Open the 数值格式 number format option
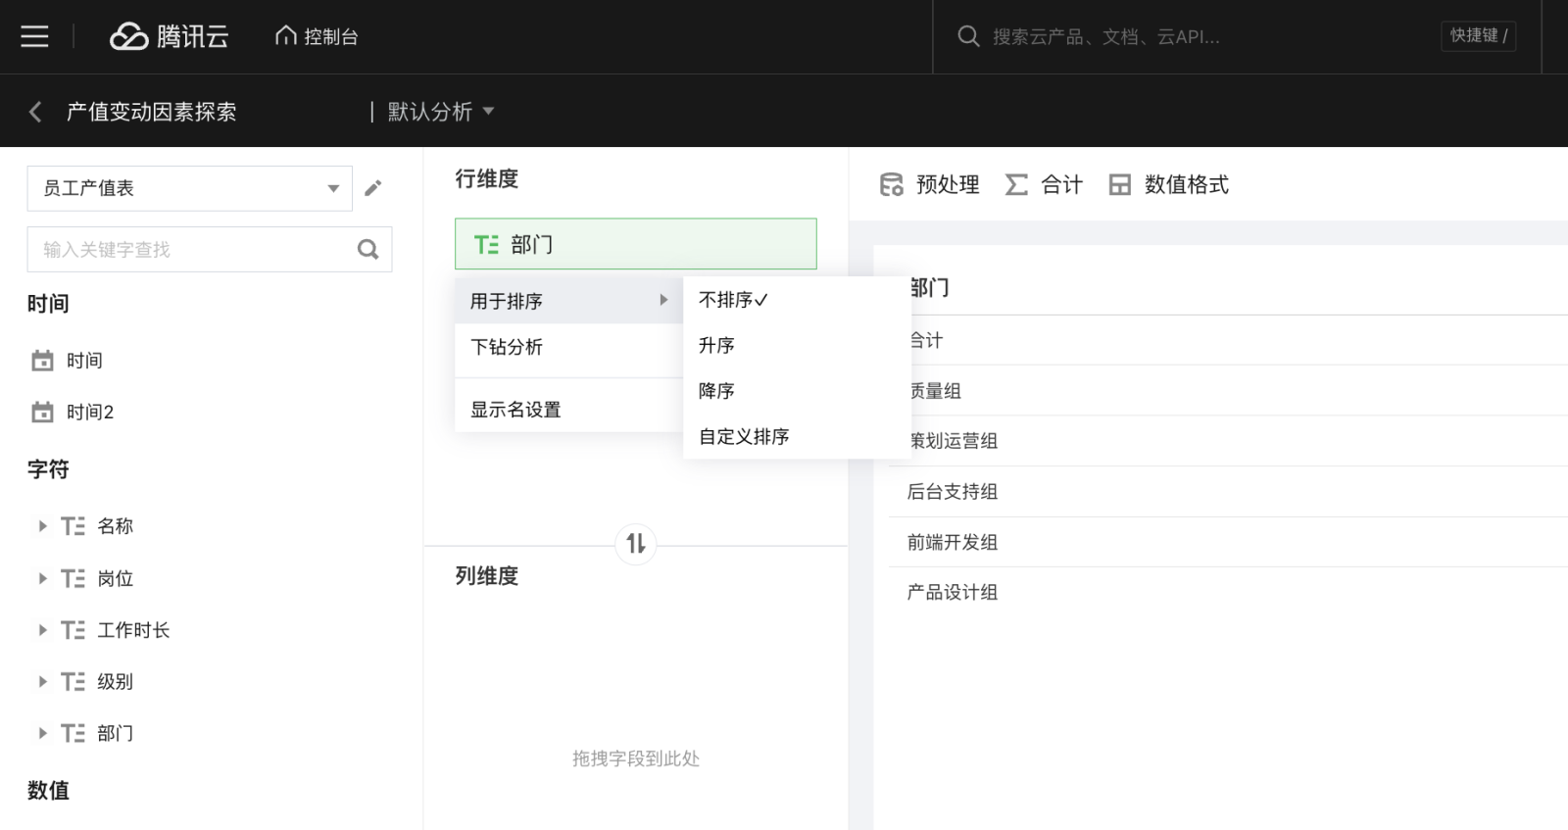This screenshot has width=1568, height=830. point(1168,184)
